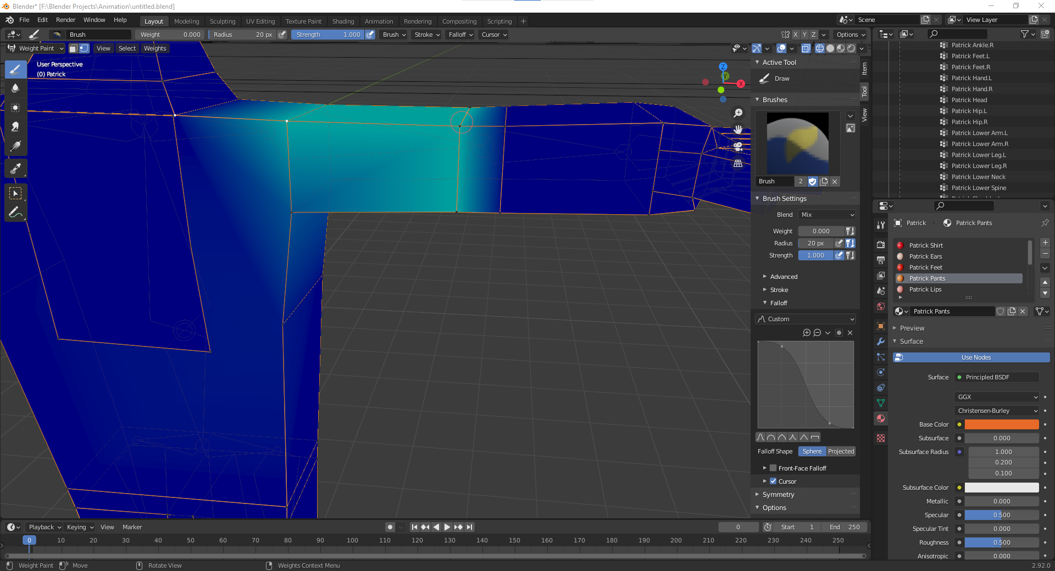
Task: Switch to wireframe viewport shading
Action: (x=820, y=48)
